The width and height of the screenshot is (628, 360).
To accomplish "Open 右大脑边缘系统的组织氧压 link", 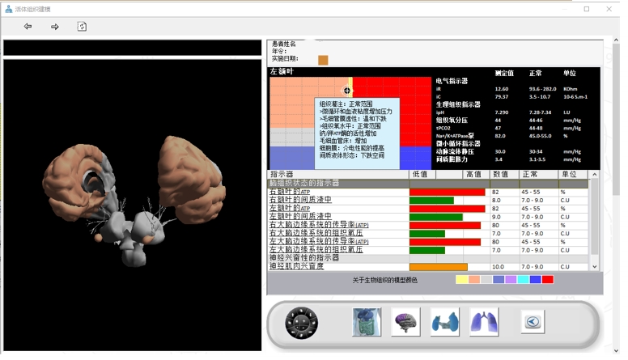I will (x=316, y=233).
